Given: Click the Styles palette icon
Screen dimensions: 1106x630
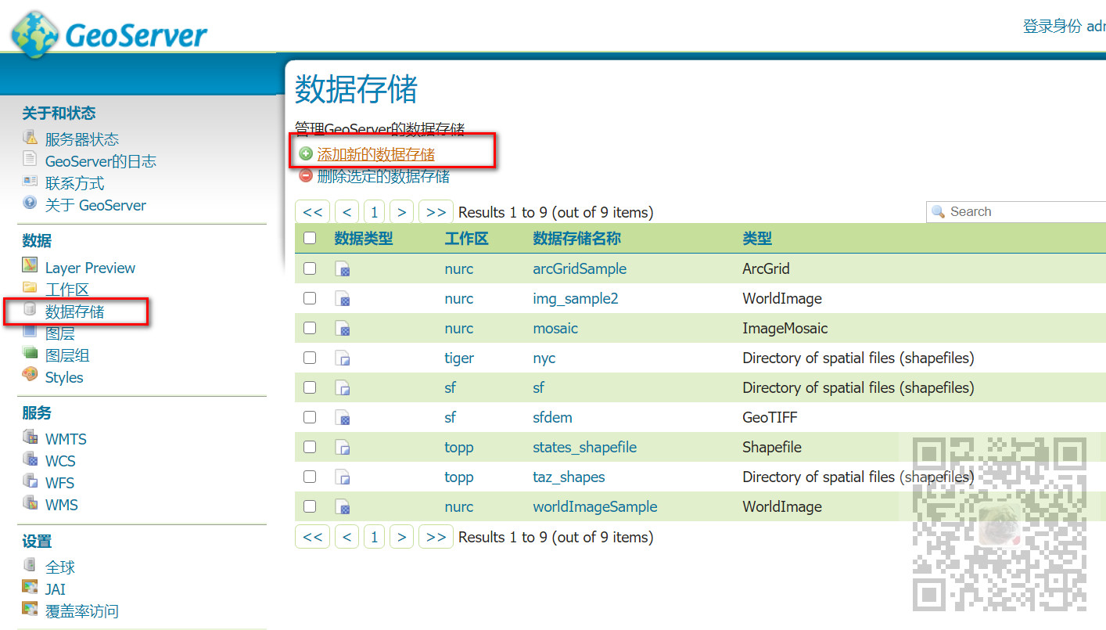Looking at the screenshot, I should (x=30, y=376).
